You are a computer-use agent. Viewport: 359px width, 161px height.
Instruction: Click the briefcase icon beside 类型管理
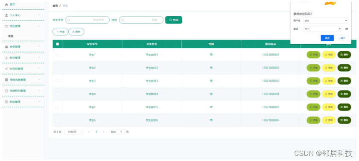[6, 47]
